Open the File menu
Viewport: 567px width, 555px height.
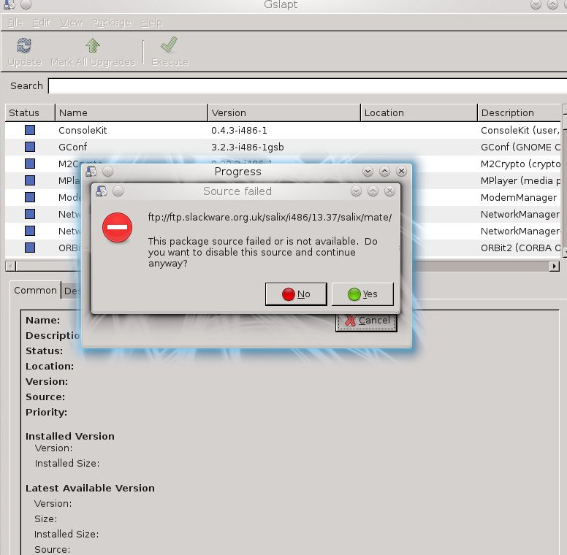[x=15, y=23]
